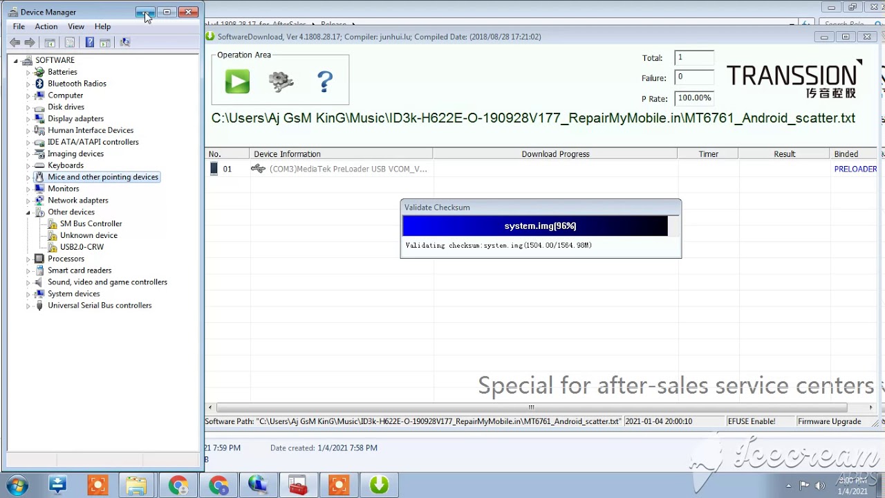Open the globe and monitor taskbar icon

(258, 486)
